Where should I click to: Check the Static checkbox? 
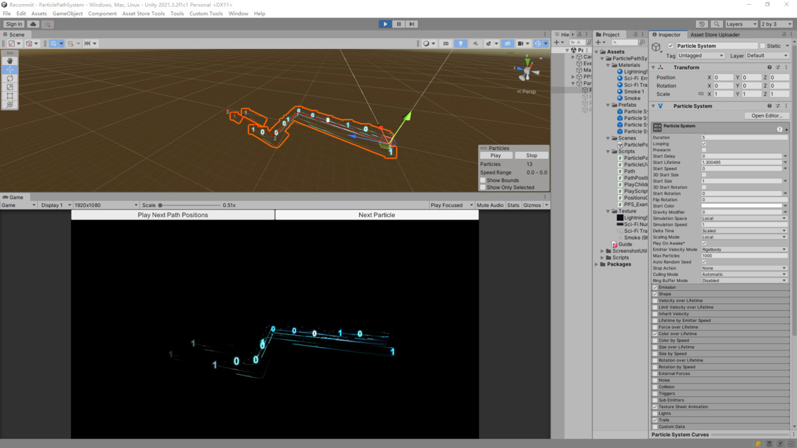762,46
